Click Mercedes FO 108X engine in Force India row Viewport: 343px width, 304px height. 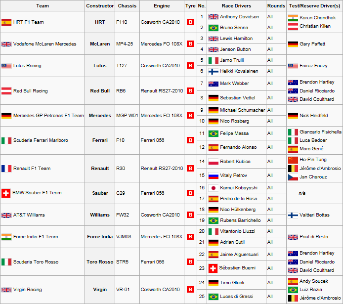[x=162, y=237]
